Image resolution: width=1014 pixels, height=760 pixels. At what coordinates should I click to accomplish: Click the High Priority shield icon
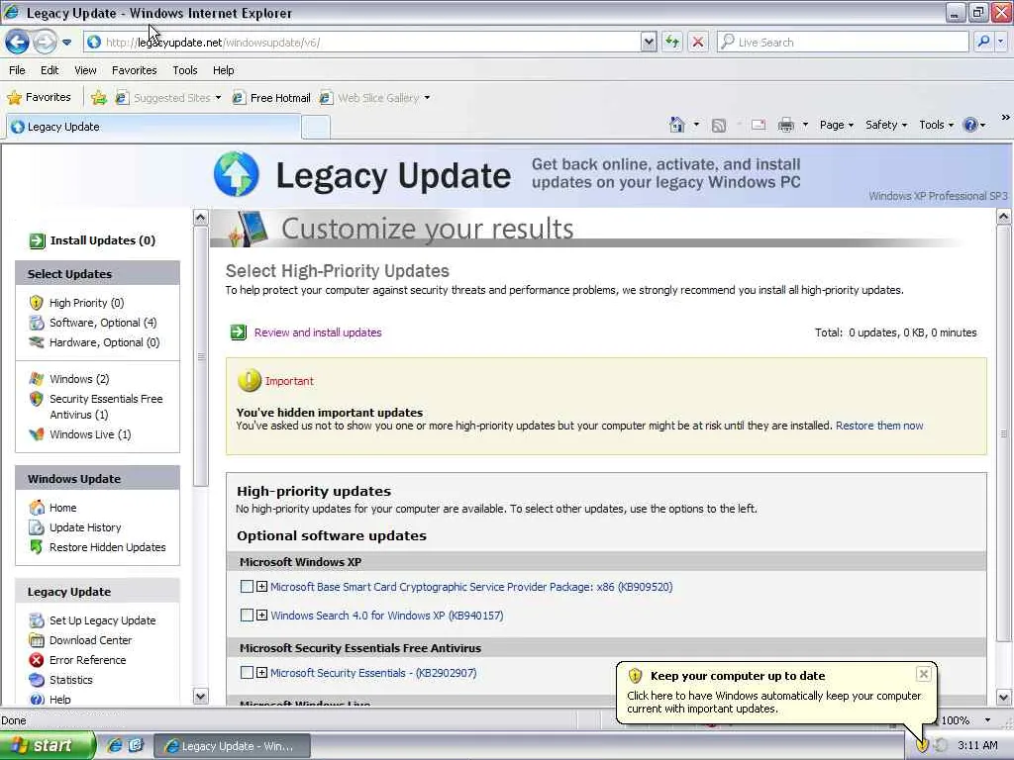(x=37, y=303)
